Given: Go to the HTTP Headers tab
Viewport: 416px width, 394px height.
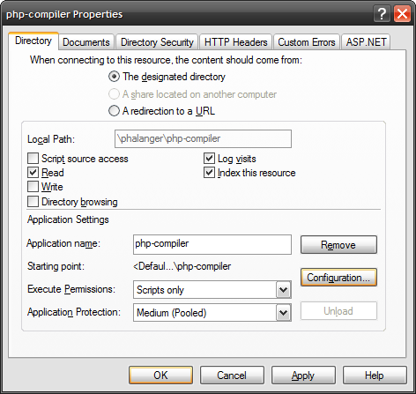Looking at the screenshot, I should (236, 42).
